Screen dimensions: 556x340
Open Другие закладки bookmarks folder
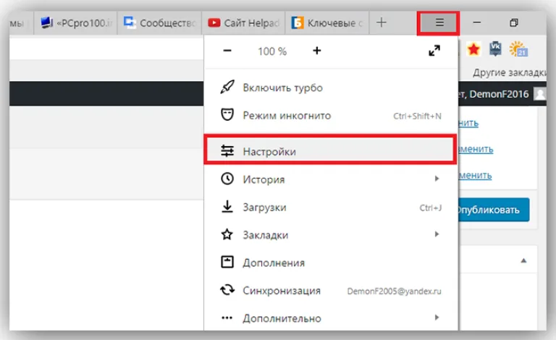[510, 72]
